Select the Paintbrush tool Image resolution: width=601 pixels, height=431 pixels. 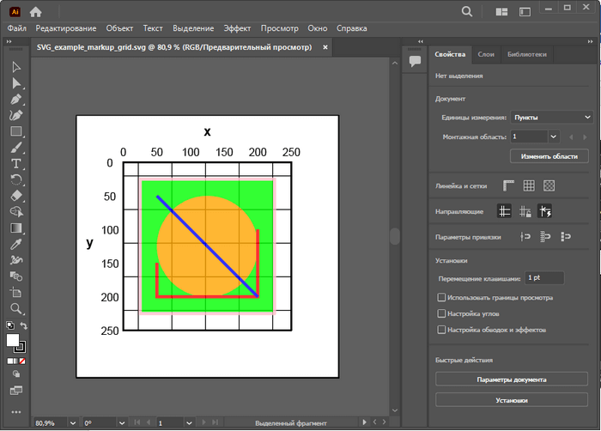point(16,148)
